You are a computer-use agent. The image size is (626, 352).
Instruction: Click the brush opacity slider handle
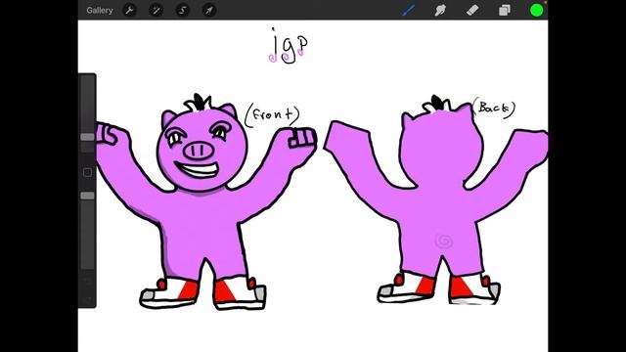pos(87,196)
